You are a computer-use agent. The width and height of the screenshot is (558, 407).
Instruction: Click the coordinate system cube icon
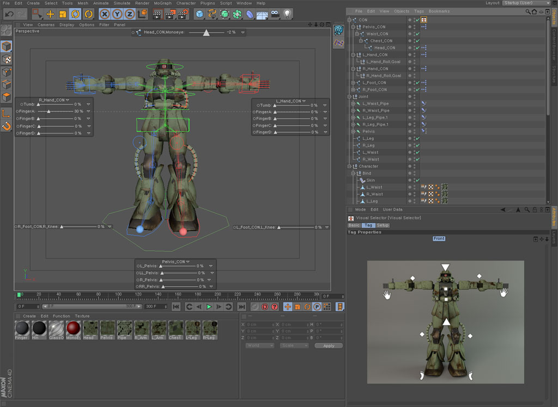(x=142, y=14)
